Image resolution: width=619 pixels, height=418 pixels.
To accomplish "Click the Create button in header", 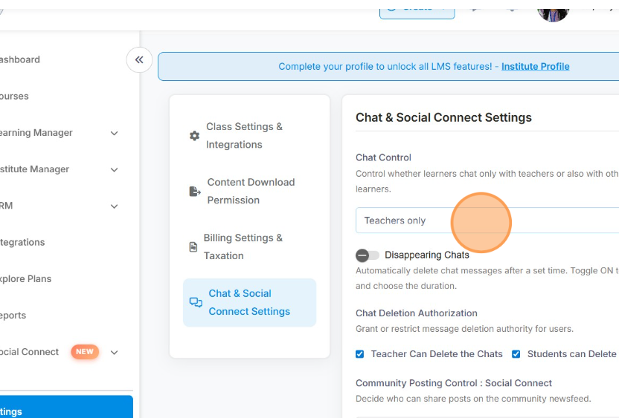I will tap(417, 8).
